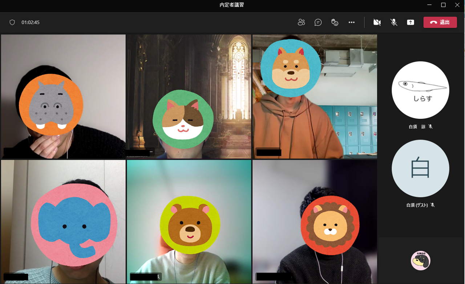
Task: Select the hippo-masked participant video tile
Action: click(63, 97)
